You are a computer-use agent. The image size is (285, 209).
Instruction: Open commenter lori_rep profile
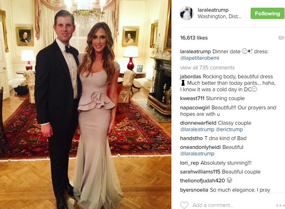click(190, 163)
